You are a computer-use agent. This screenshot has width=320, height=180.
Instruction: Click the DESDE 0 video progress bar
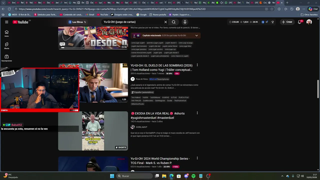click(93, 47)
